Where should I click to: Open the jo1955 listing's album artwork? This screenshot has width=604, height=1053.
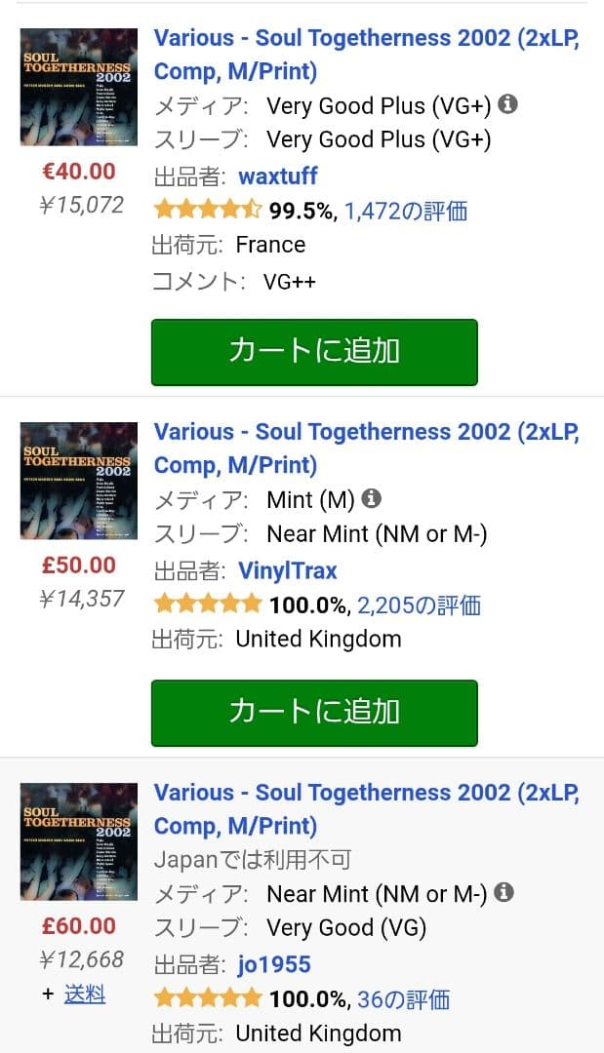pos(78,840)
